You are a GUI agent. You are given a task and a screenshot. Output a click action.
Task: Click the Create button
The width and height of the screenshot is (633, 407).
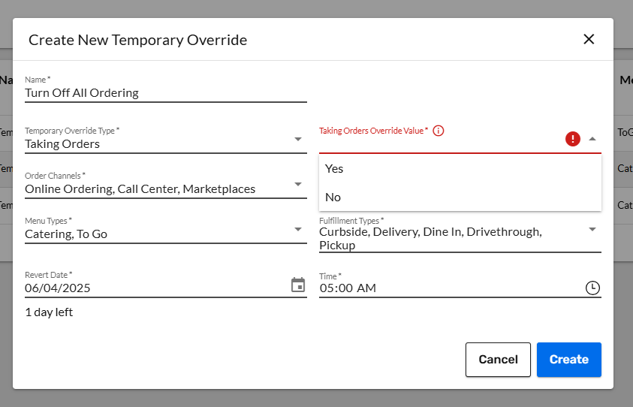coord(569,360)
